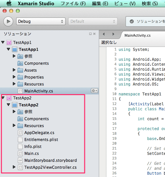Click the Properties folder icon
Image resolution: width=165 pixels, height=177 pixels.
20,77
